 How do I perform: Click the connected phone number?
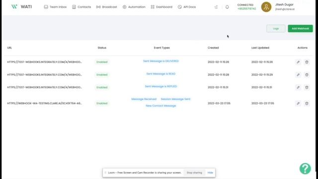click(246, 9)
